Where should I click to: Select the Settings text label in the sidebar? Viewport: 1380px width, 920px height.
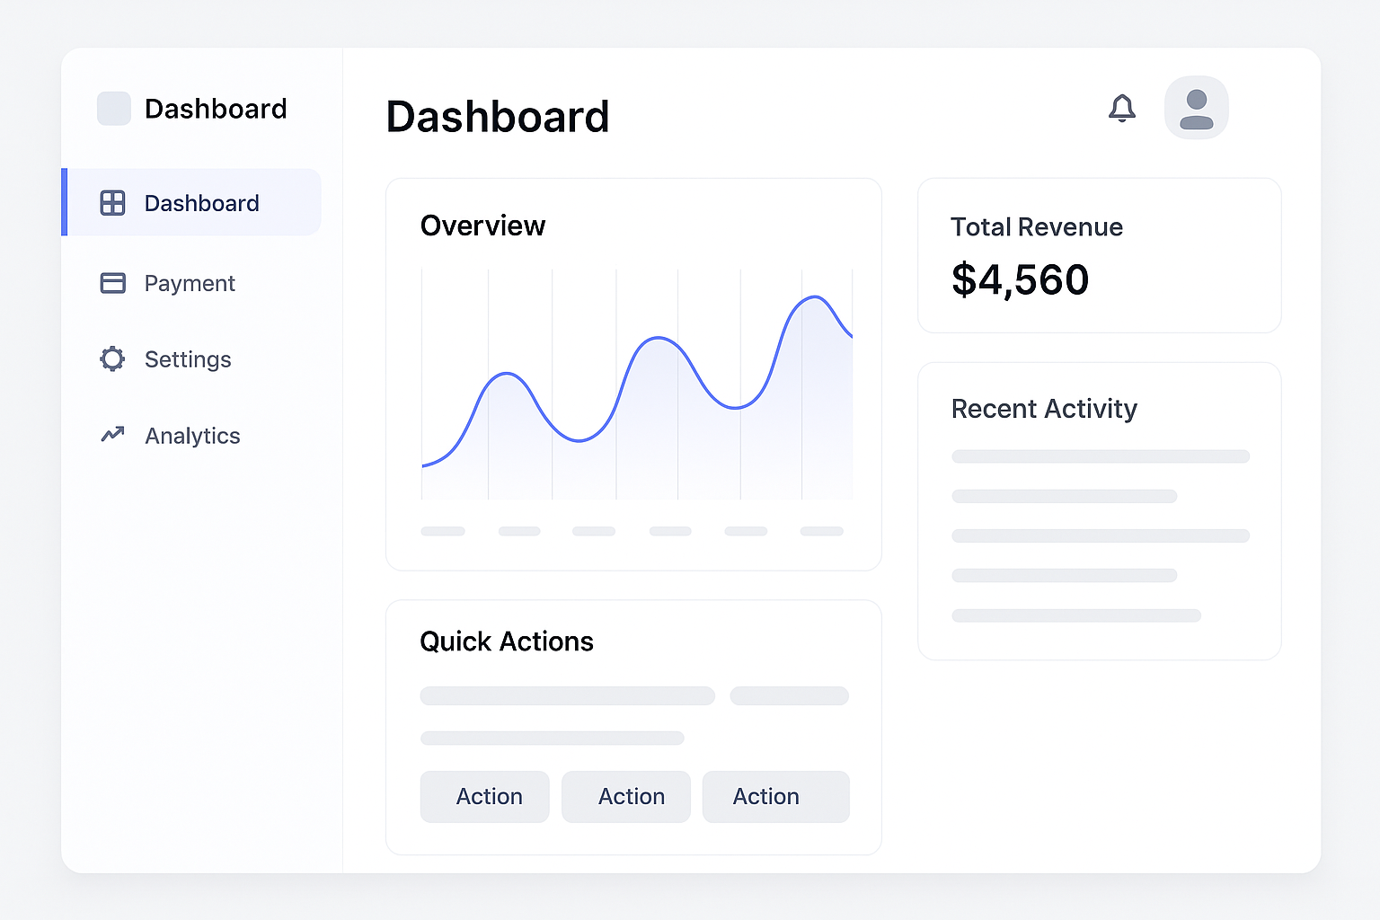(x=188, y=360)
